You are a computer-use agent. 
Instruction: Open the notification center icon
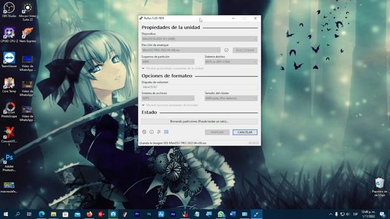tap(382, 214)
